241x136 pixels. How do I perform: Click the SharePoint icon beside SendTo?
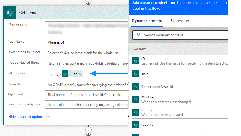tap(136, 125)
